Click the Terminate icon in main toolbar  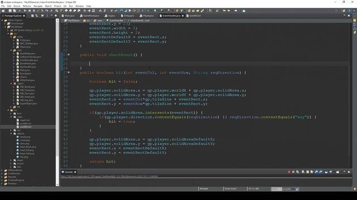[x=34, y=11]
